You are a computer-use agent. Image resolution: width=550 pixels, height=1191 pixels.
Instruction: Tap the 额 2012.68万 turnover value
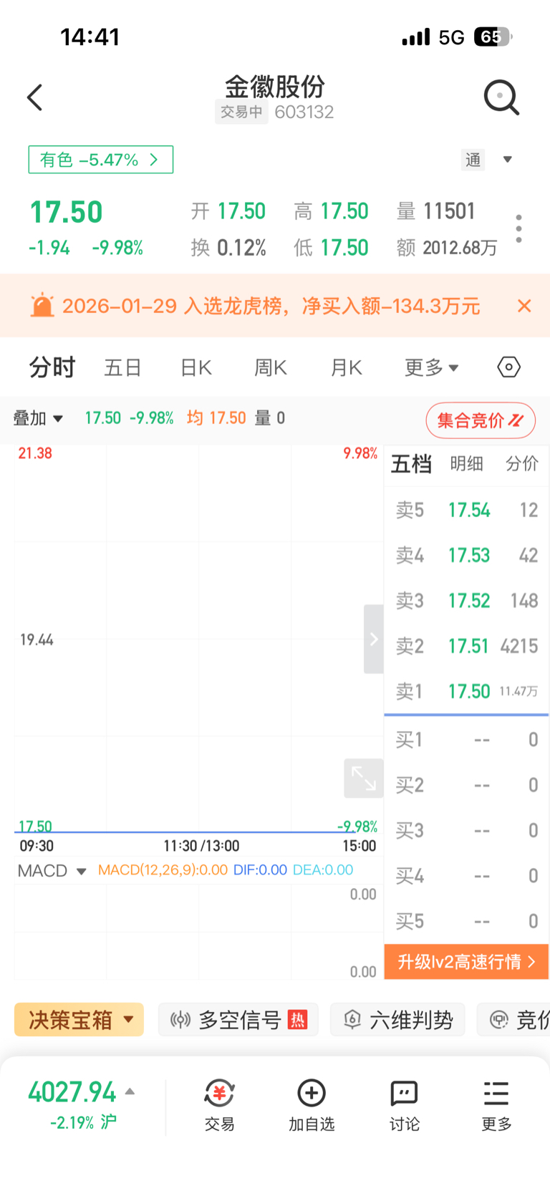click(x=447, y=248)
